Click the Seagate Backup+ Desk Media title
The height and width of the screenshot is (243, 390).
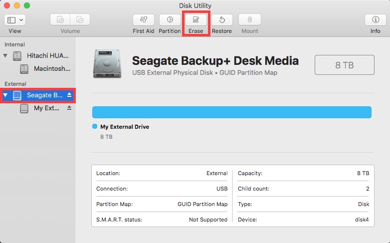(x=215, y=61)
